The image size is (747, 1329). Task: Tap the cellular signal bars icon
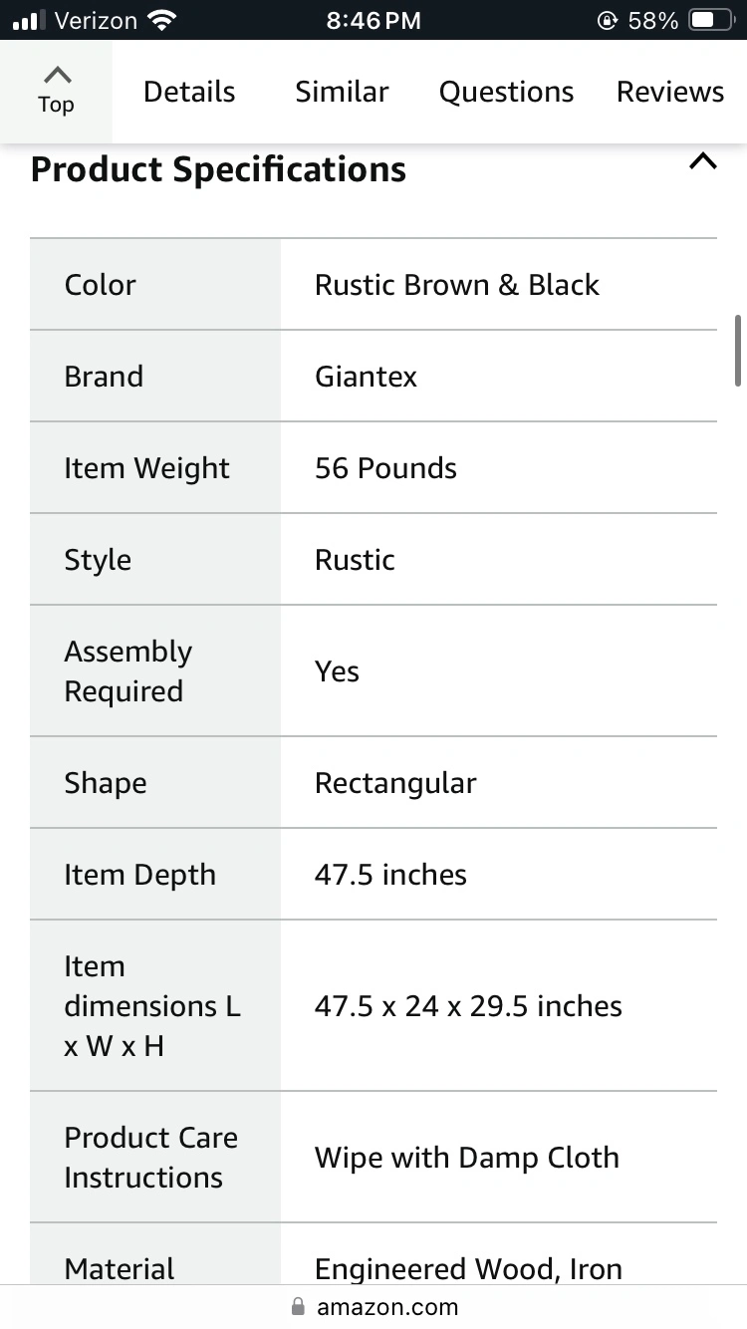(29, 20)
